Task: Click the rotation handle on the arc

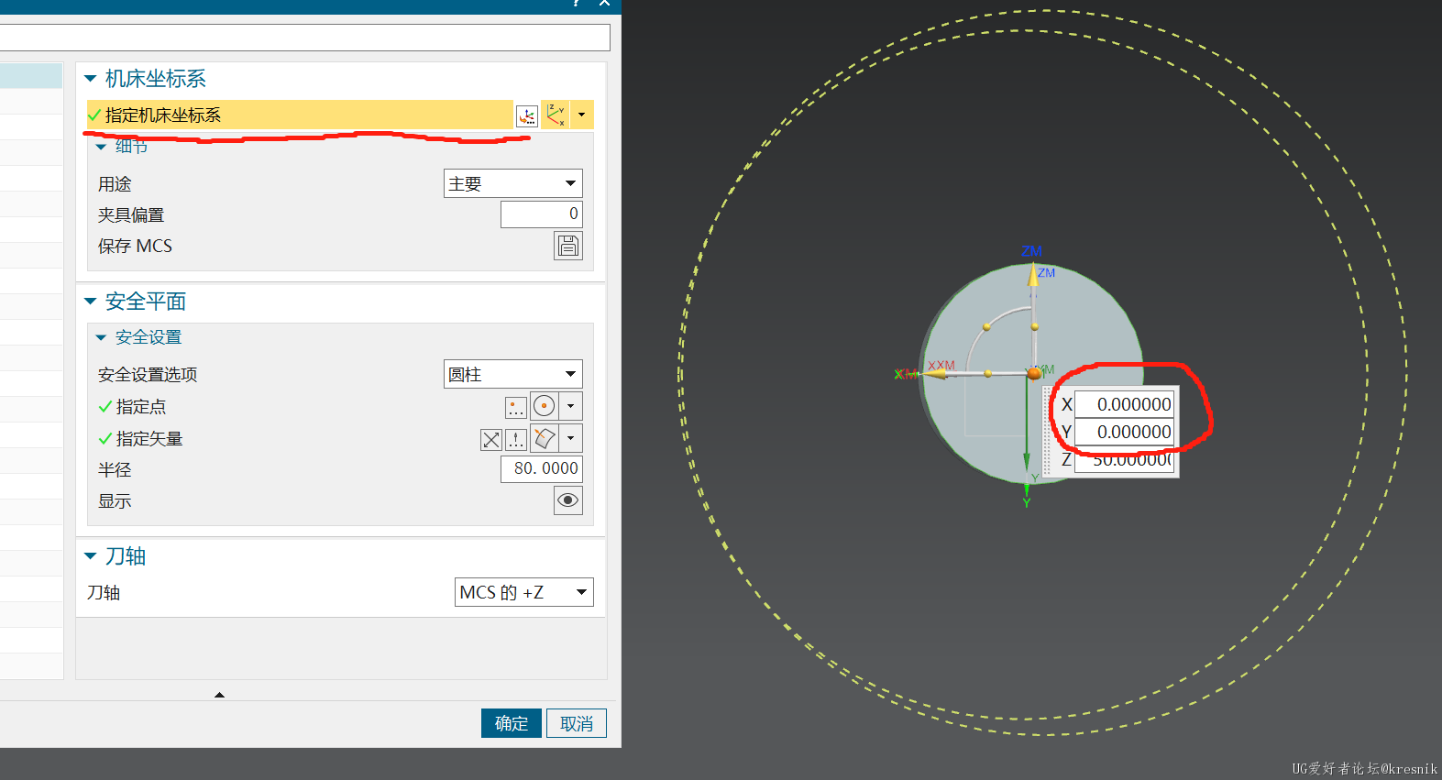Action: (986, 326)
